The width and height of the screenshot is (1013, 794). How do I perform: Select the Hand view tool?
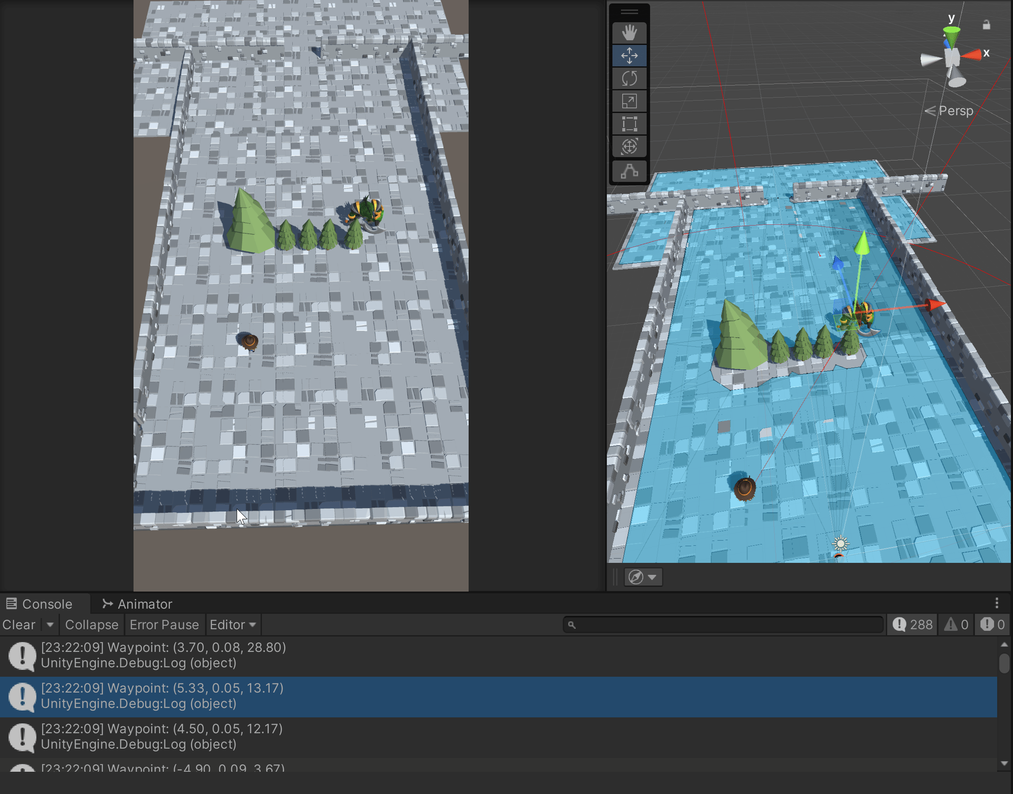(x=629, y=33)
